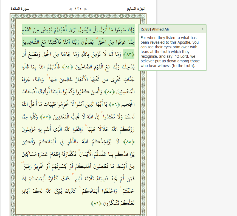Select verse marker ٨٥
The image size is (237, 216).
[x=109, y=92]
